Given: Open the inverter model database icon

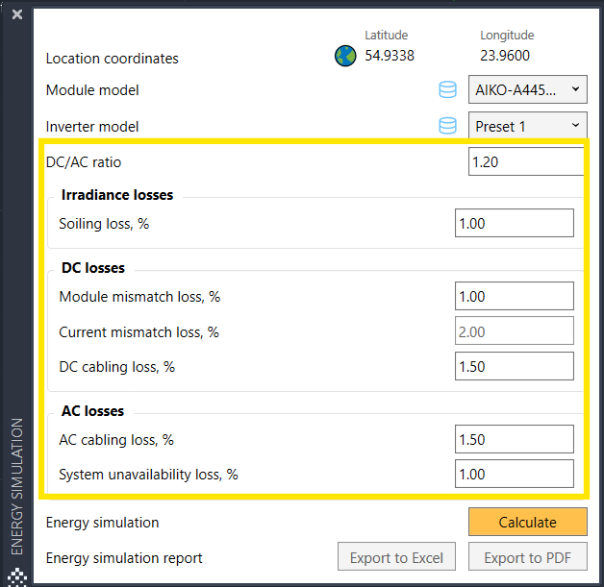Looking at the screenshot, I should click(447, 125).
